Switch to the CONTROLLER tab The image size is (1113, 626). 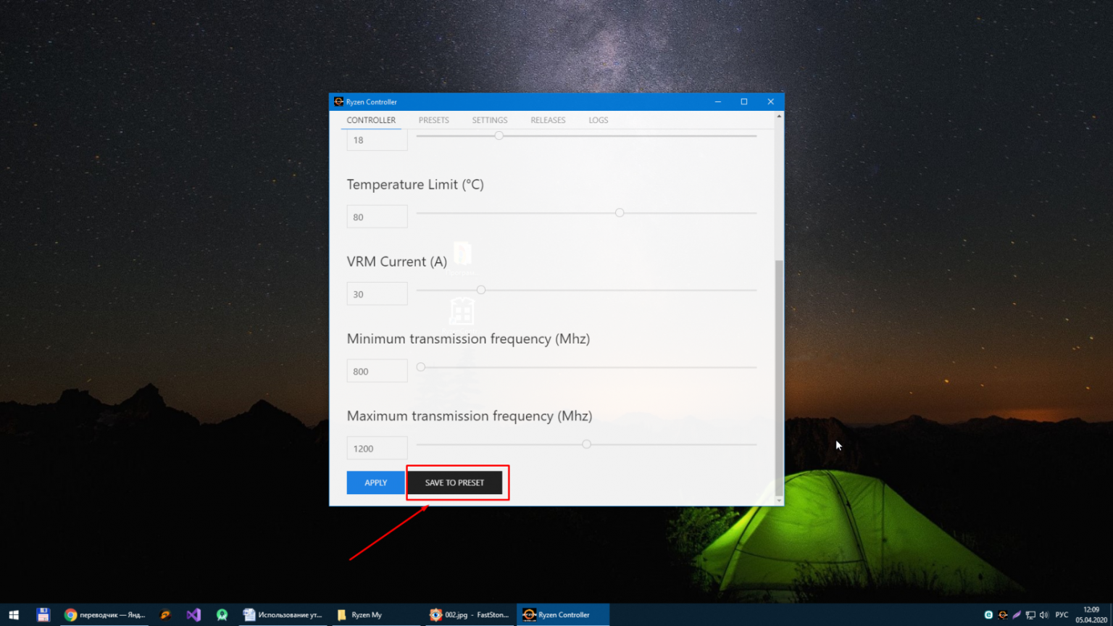371,120
